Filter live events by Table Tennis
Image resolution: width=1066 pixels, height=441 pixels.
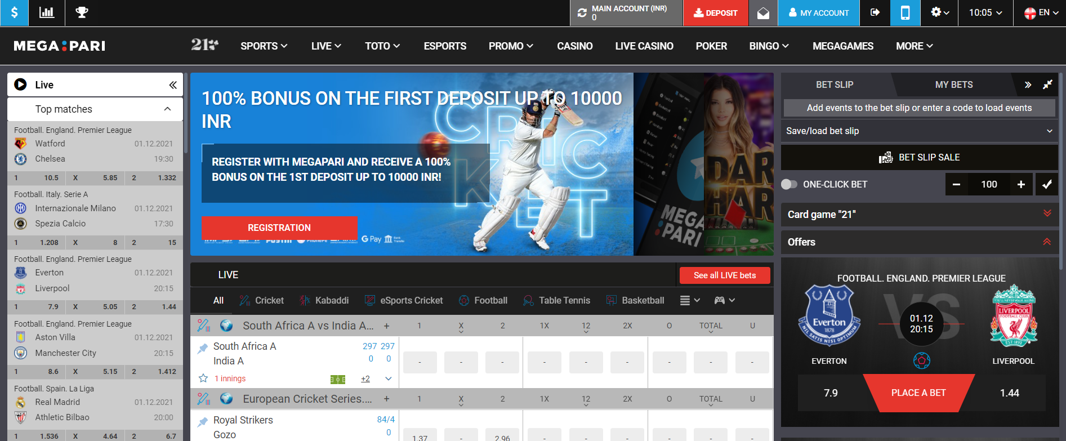pyautogui.click(x=556, y=301)
